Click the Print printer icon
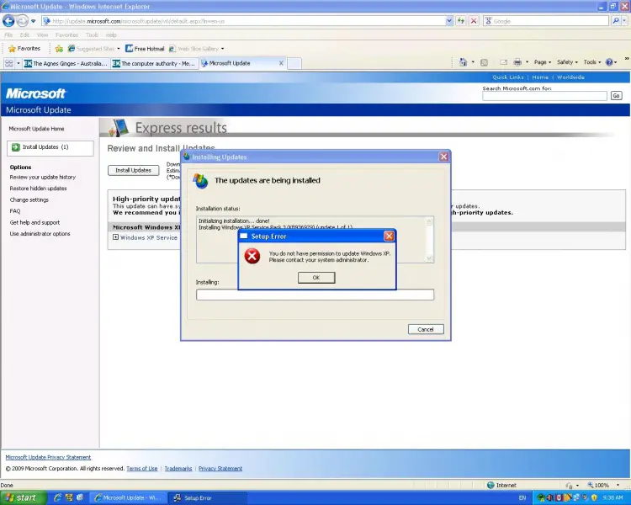The width and height of the screenshot is (631, 505). click(517, 62)
